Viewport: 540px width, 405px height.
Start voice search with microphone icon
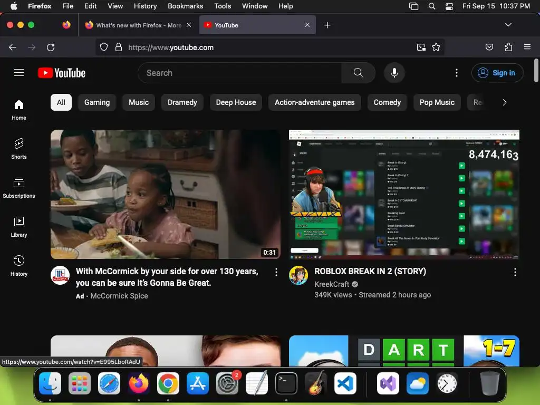[x=394, y=73]
